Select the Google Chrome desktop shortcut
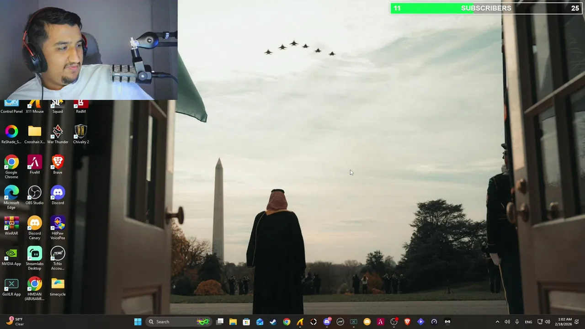Screen dimensions: 585x329 click(11, 167)
